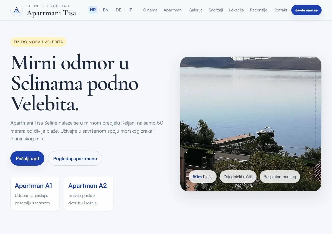
Task: Click the Apartmani Tisa logo icon
Action: 17,10
